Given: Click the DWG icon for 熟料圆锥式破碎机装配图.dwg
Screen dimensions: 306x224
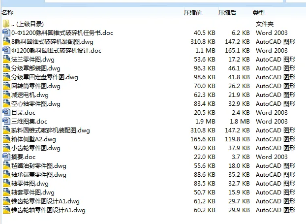Looking at the screenshot, I should (x=6, y=130).
